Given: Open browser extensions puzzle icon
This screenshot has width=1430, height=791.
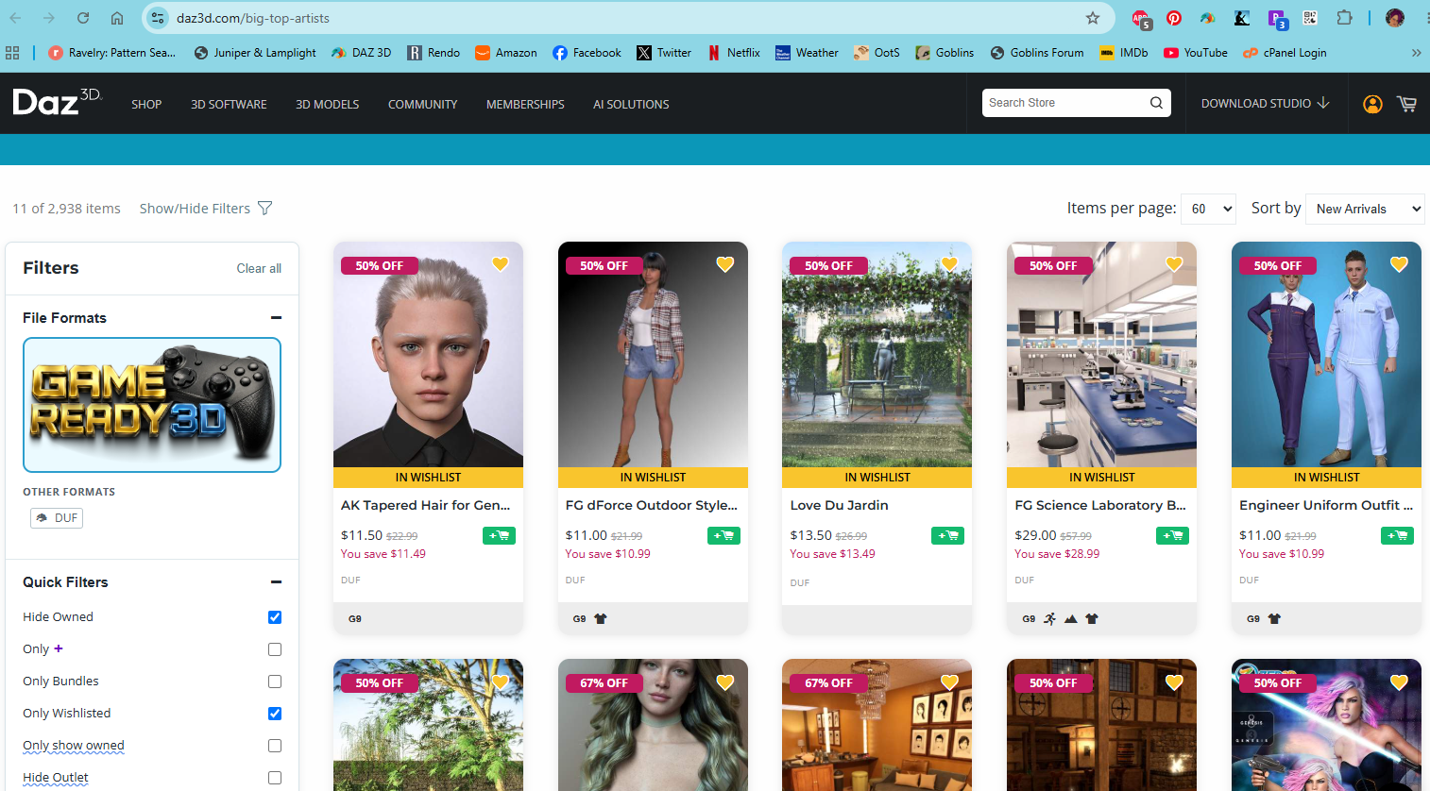Looking at the screenshot, I should (1344, 18).
